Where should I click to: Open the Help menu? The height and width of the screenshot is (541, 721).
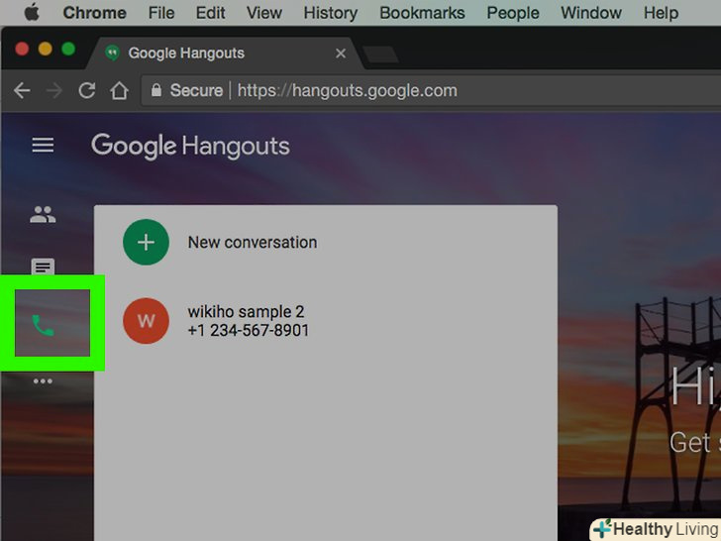click(661, 13)
